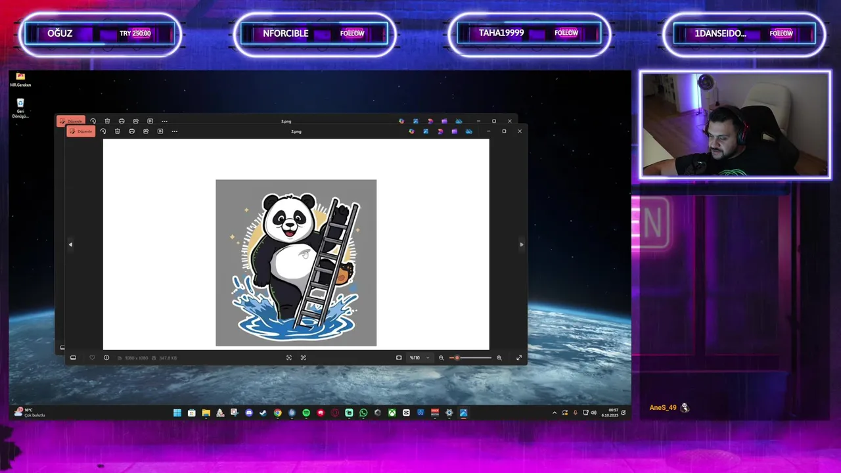841x473 pixels.
Task: Rotate the image in 3.png window
Action: pos(93,121)
